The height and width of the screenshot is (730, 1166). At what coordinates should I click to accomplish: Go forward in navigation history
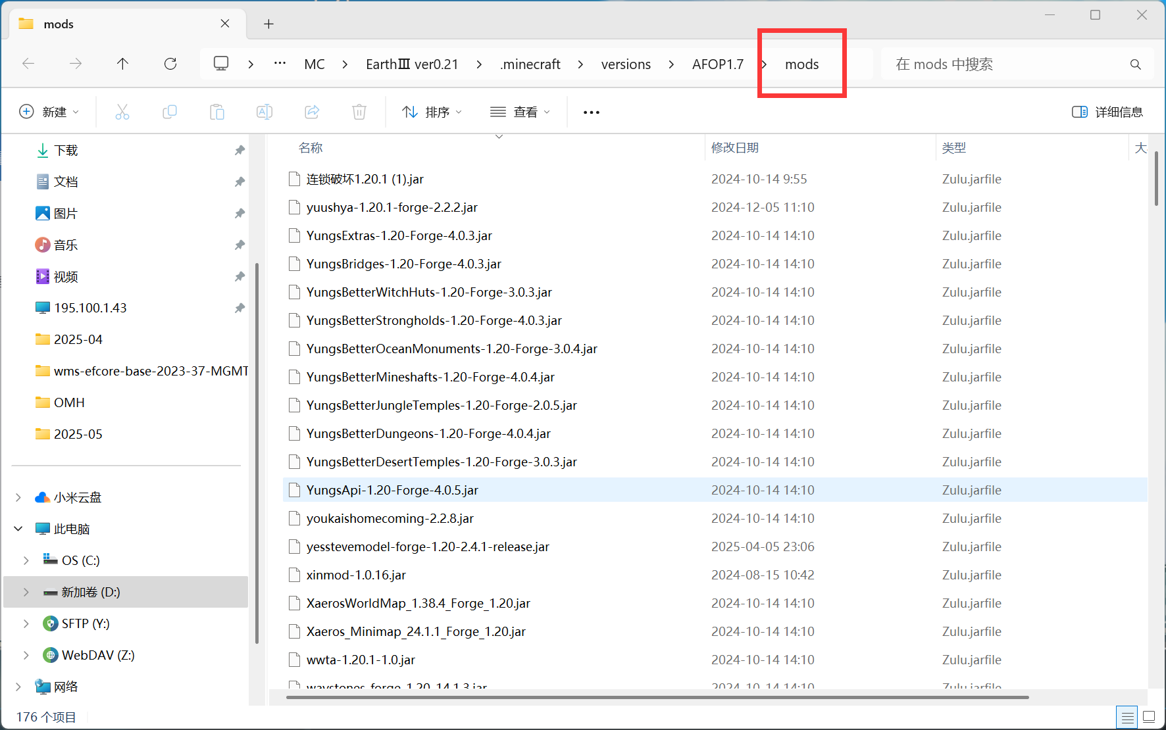coord(76,64)
